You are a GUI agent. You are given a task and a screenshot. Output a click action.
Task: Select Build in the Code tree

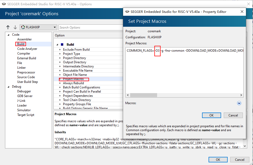[x=21, y=44]
